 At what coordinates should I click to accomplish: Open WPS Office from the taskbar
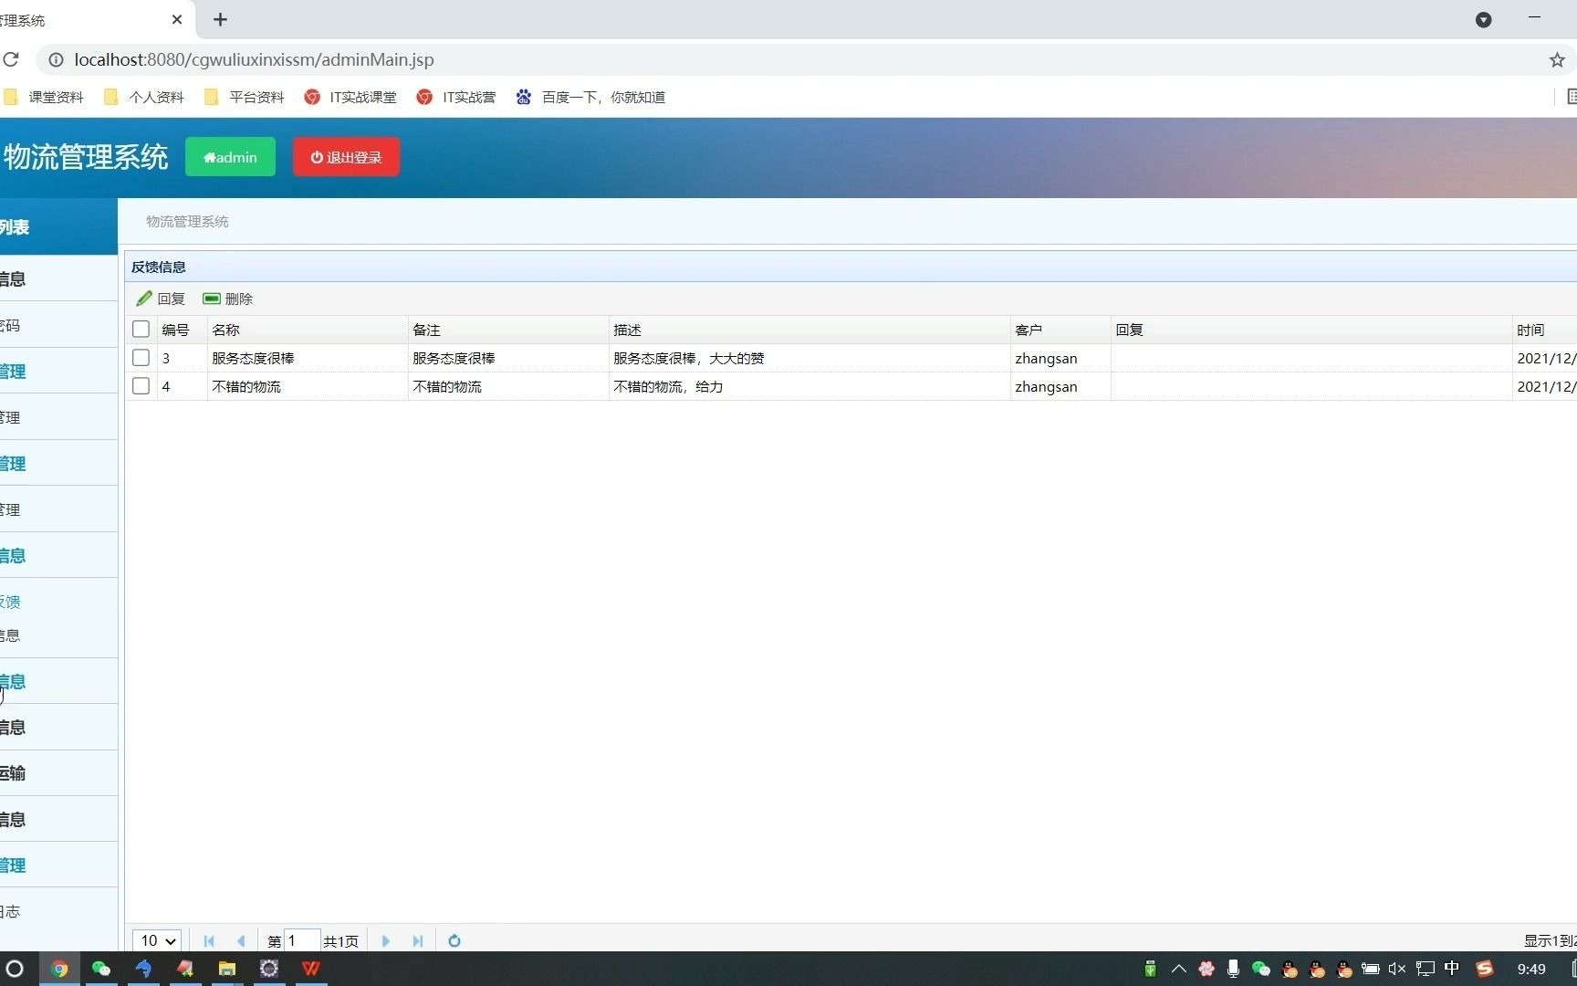(x=311, y=969)
